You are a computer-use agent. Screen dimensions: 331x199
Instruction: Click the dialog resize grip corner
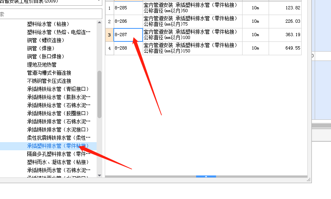tap(309, 180)
